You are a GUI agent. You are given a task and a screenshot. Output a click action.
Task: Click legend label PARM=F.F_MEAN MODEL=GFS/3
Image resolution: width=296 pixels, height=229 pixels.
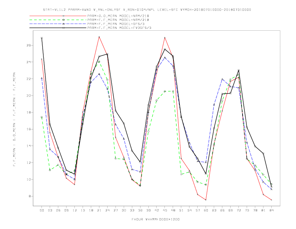(x=116, y=24)
